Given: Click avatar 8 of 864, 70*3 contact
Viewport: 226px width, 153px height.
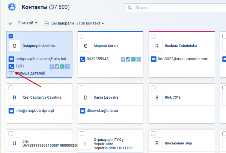Looking at the screenshot, I should pos(157,97).
